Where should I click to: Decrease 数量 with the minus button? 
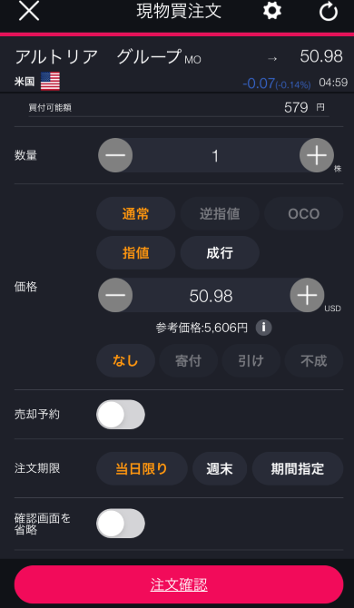115,155
